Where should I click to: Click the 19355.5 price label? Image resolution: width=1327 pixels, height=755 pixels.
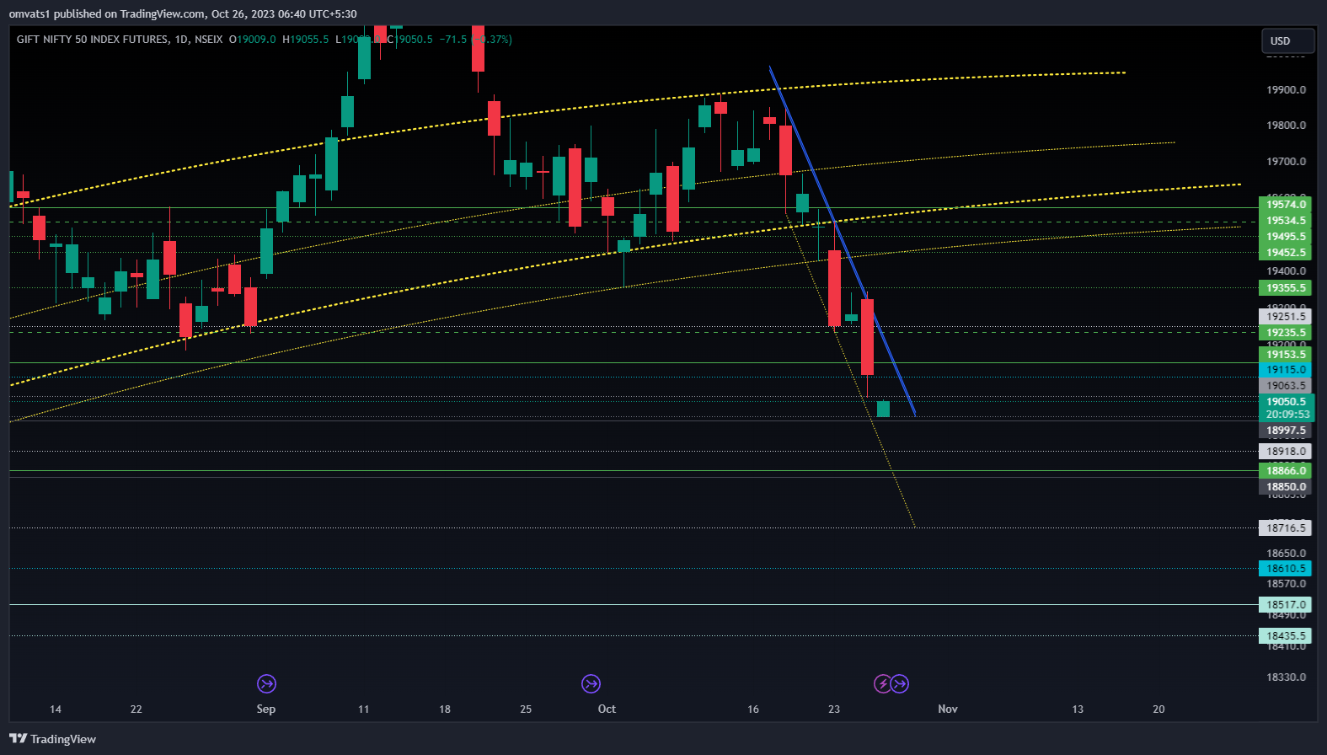[1286, 288]
